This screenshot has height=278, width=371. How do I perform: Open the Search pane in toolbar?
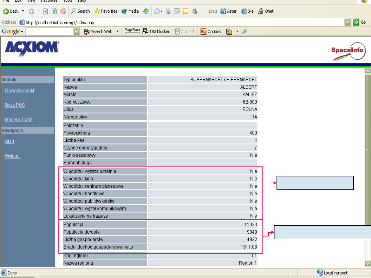(80, 11)
